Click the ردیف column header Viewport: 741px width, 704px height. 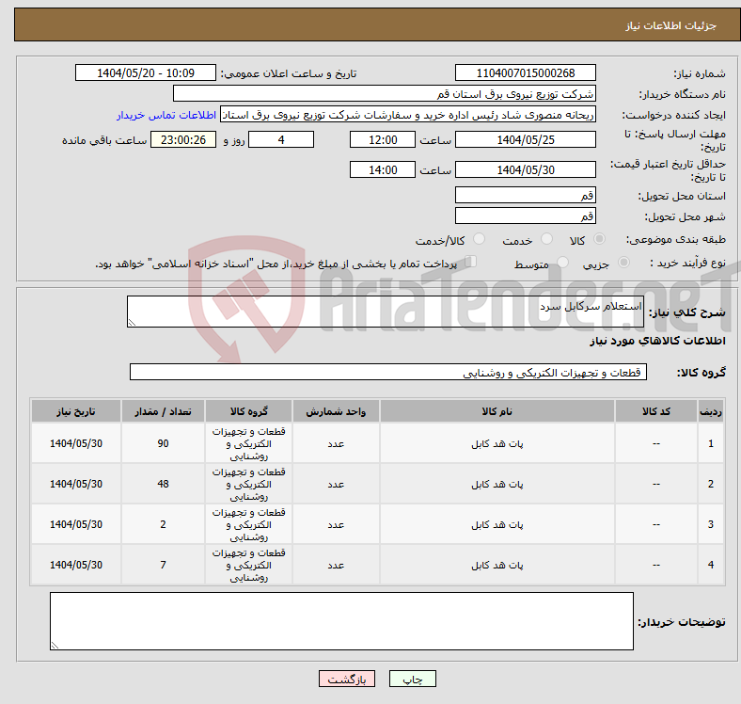pos(710,411)
